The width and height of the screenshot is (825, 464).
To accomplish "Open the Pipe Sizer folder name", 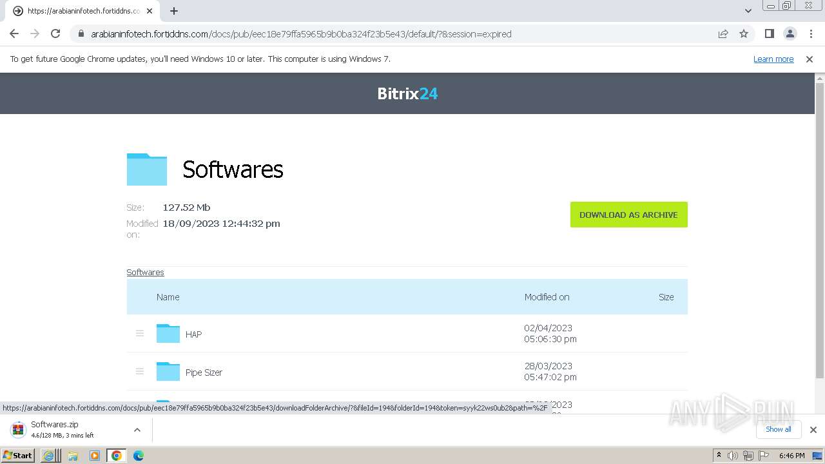I will pos(204,372).
